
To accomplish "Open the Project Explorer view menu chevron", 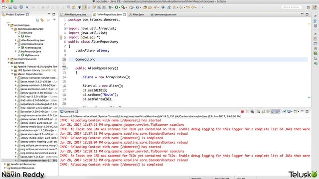I will pos(54,20).
